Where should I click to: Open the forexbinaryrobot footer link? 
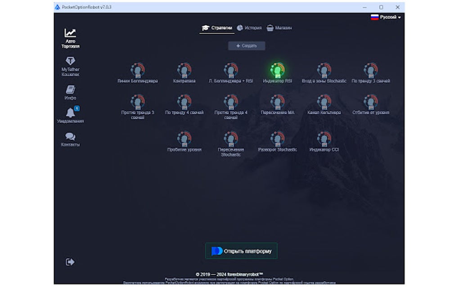[x=243, y=274]
